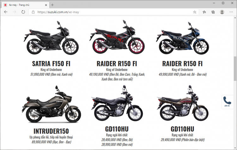The image size is (237, 150).
Task: Click the Intruder150 cruiser image
Action: (51, 104)
